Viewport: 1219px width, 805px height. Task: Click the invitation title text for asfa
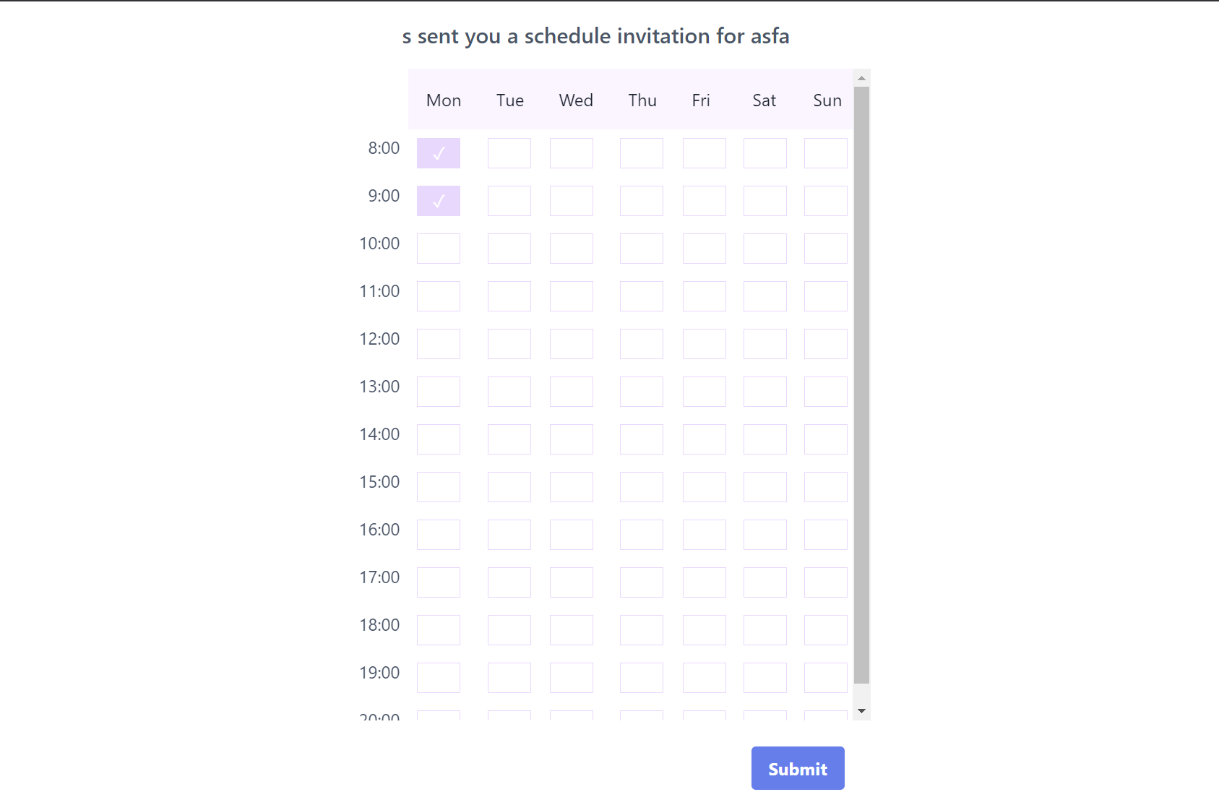(597, 35)
